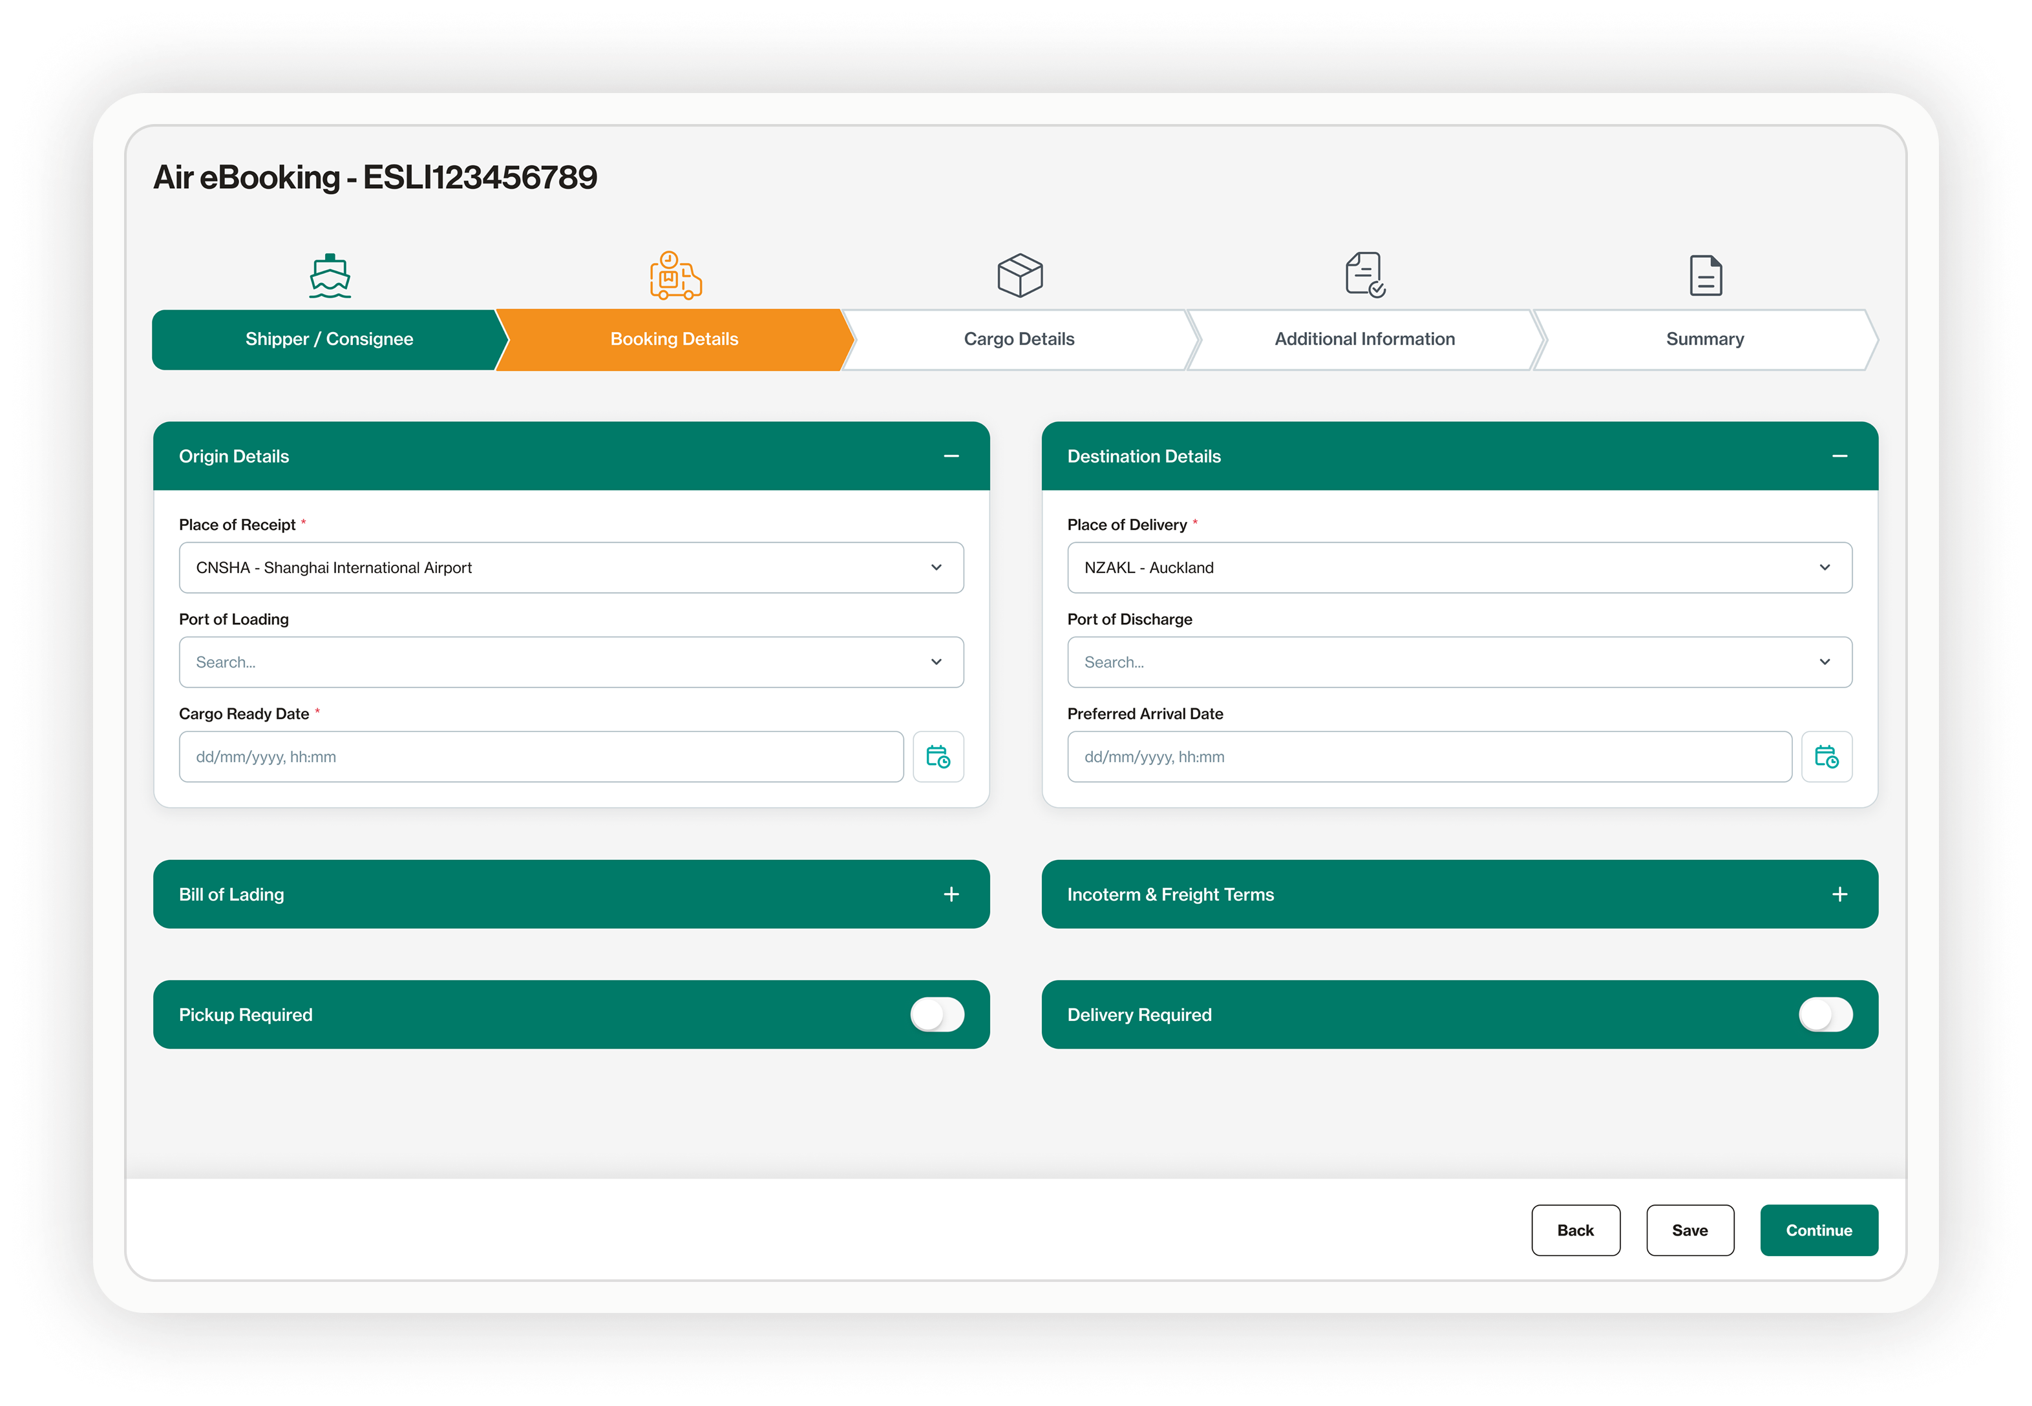Click the Save button
Screen dimensions: 2032x1406
click(1689, 1231)
